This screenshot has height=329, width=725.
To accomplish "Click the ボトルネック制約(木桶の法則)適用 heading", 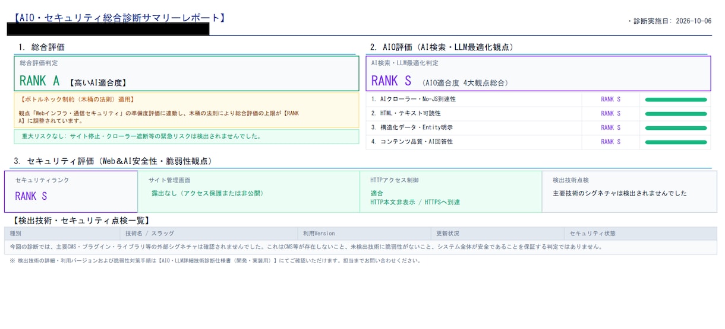I will click(77, 99).
